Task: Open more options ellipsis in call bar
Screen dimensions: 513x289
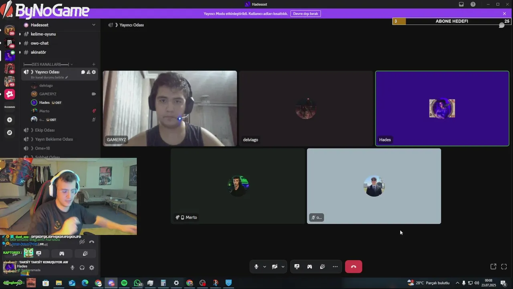Action: click(x=335, y=267)
